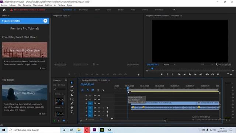Click the Lift button in Program monitor
This screenshot has height=133, width=236.
coord(207,74)
